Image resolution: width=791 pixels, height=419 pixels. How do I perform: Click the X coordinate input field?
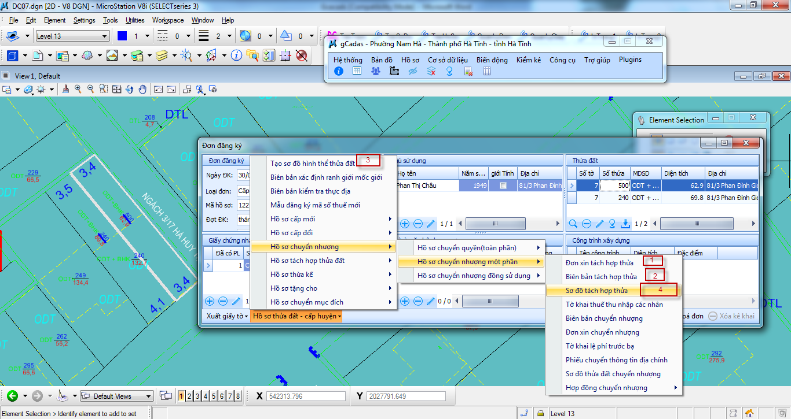click(x=306, y=396)
